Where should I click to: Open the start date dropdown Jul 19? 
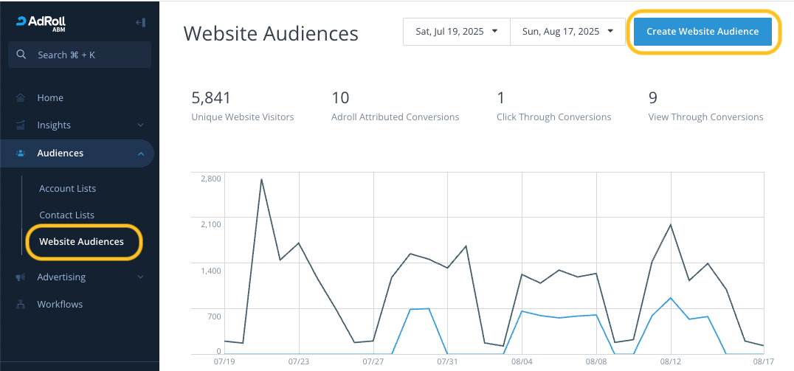pos(457,32)
